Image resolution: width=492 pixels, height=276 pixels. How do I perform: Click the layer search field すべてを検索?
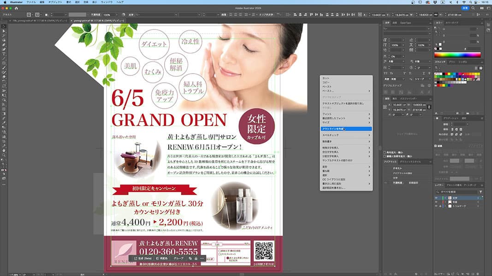[459, 192]
